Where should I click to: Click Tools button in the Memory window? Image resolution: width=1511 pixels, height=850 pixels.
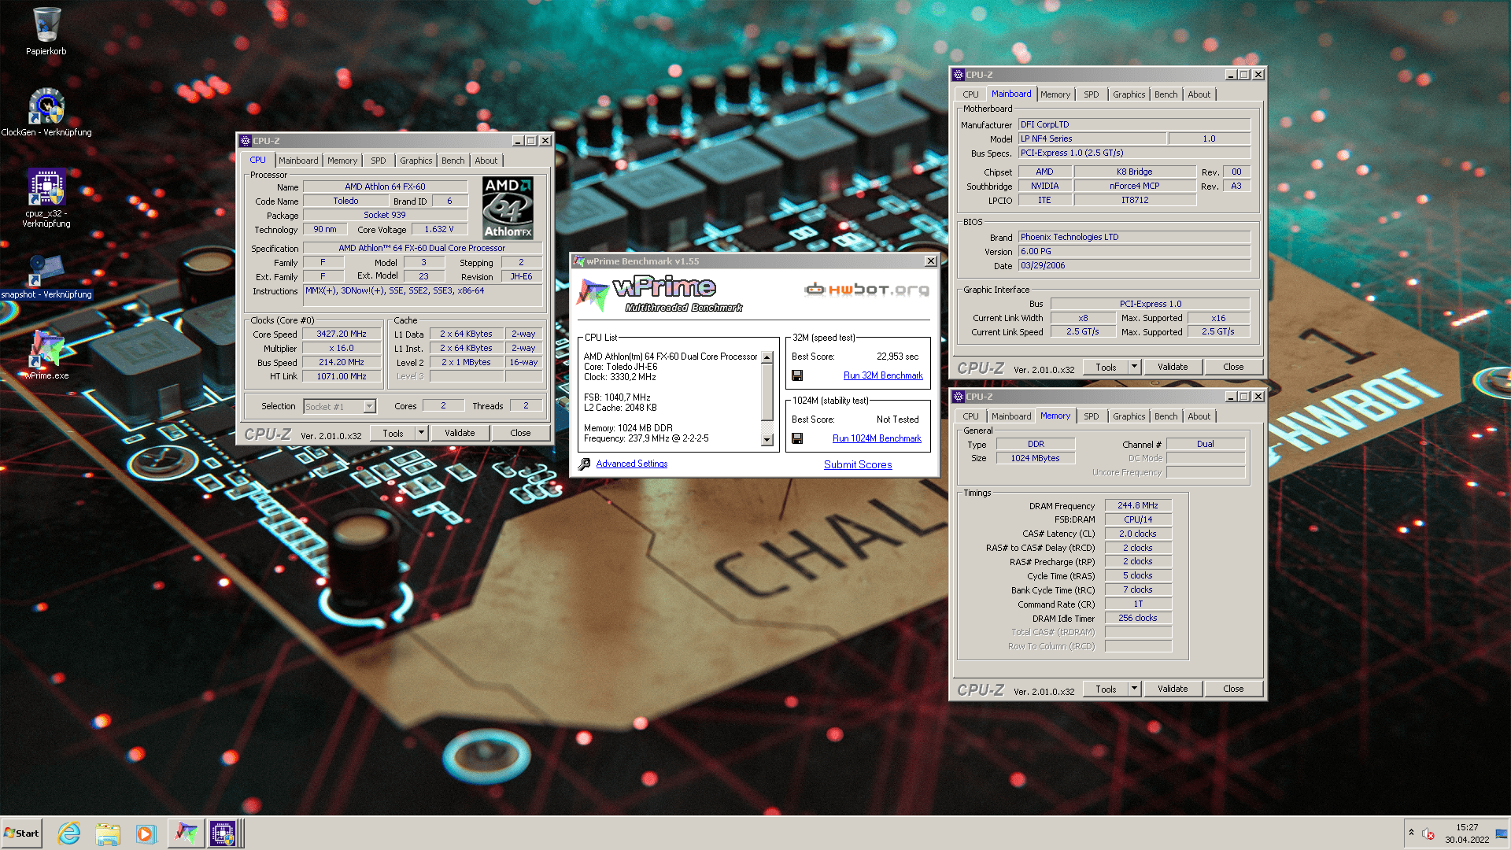[1106, 689]
